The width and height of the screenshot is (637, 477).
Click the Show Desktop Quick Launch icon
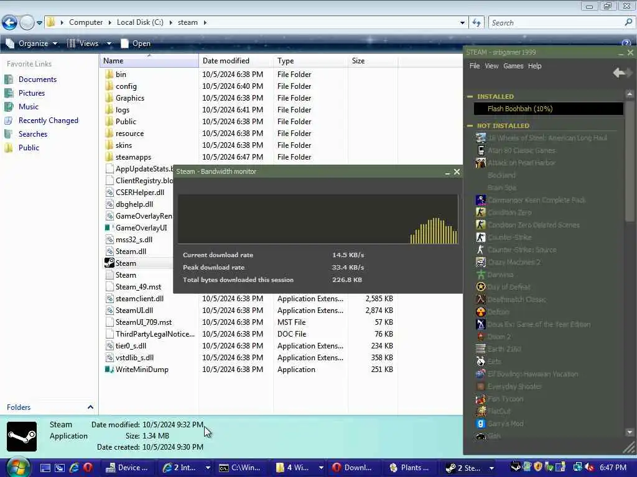coord(45,468)
